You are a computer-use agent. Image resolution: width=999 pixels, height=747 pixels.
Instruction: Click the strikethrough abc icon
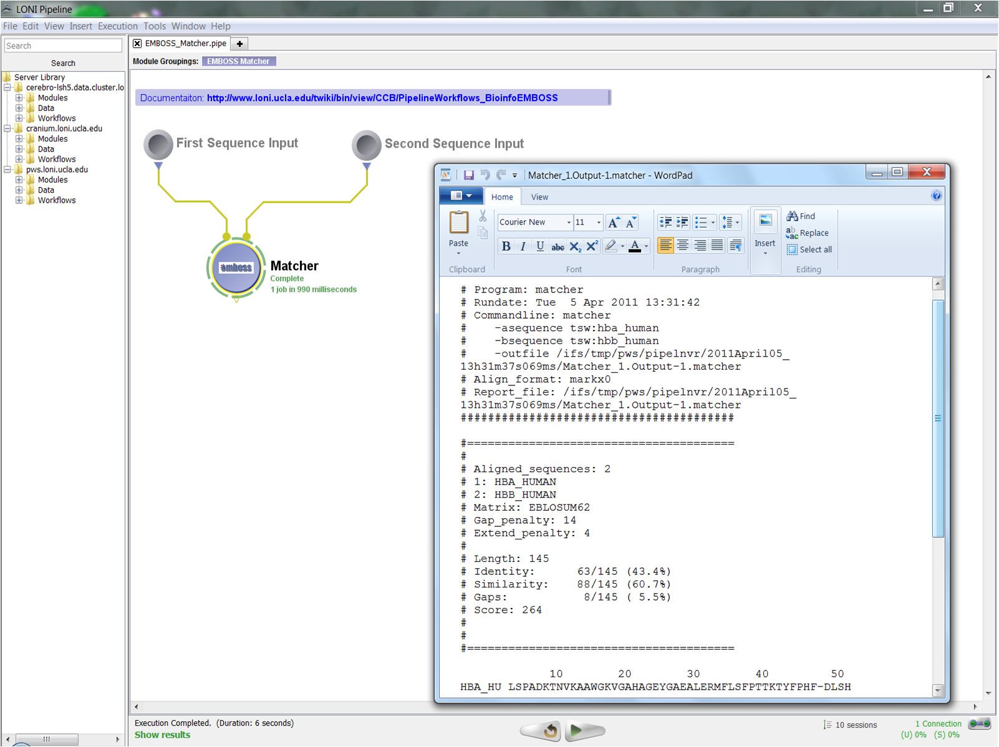click(x=557, y=247)
